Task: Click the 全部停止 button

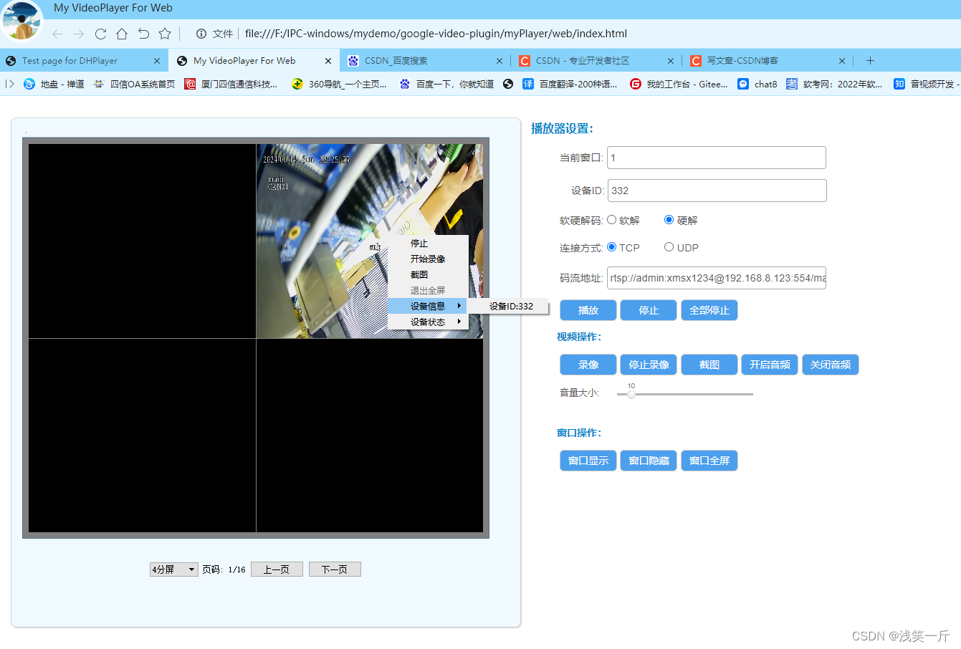Action: (709, 310)
